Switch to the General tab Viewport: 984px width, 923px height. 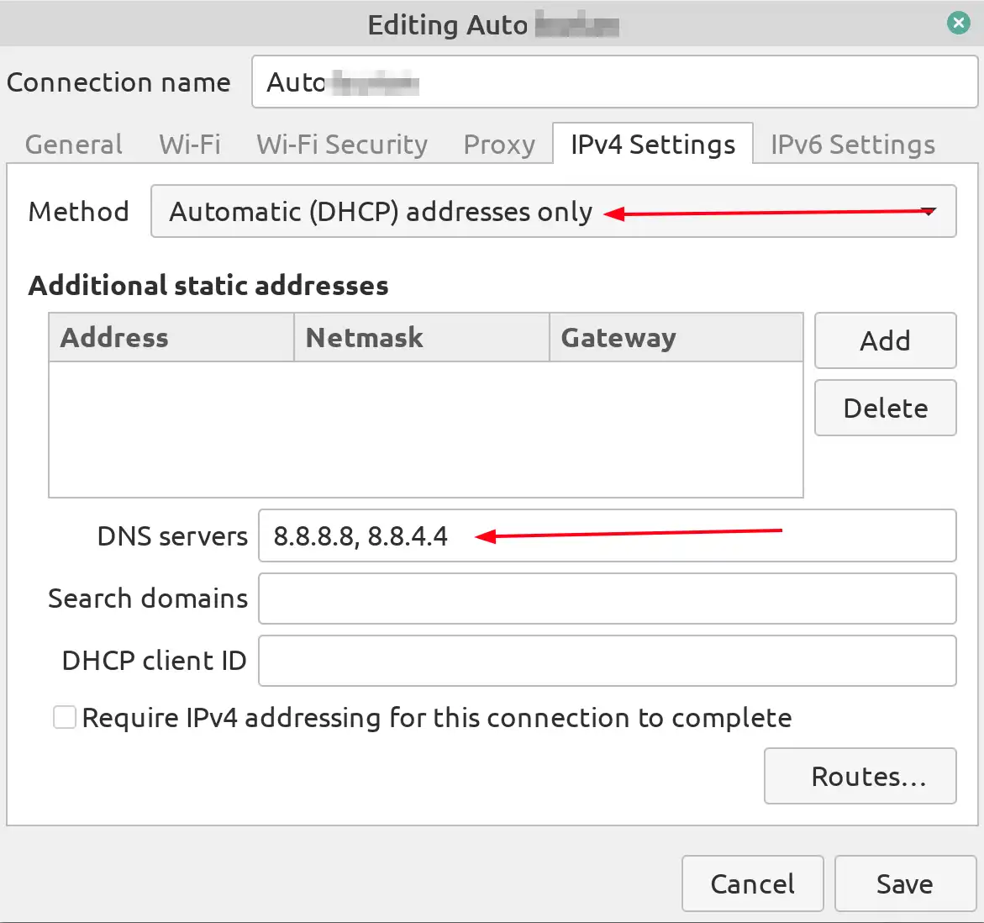pyautogui.click(x=74, y=145)
